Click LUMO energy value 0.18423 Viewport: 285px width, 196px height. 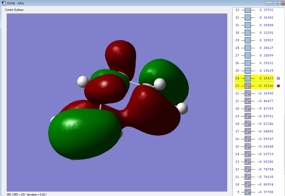point(267,78)
